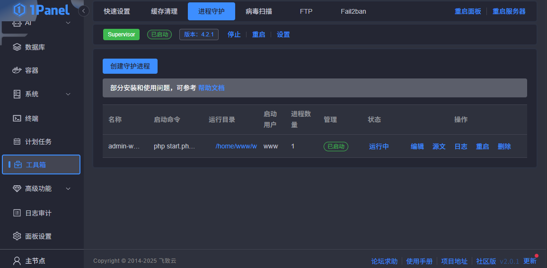Screen dimensions: 547x268
Task: Click the 更新 link with red dot
Action: point(530,261)
